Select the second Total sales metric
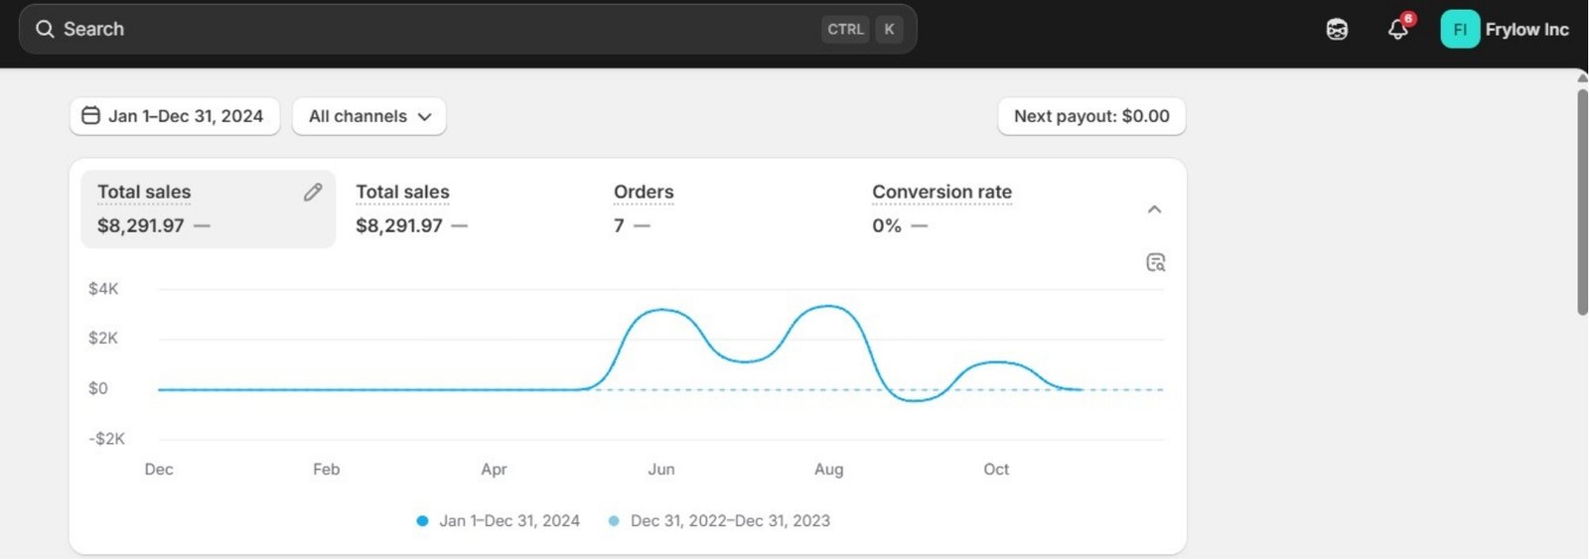Image resolution: width=1589 pixels, height=559 pixels. click(402, 209)
